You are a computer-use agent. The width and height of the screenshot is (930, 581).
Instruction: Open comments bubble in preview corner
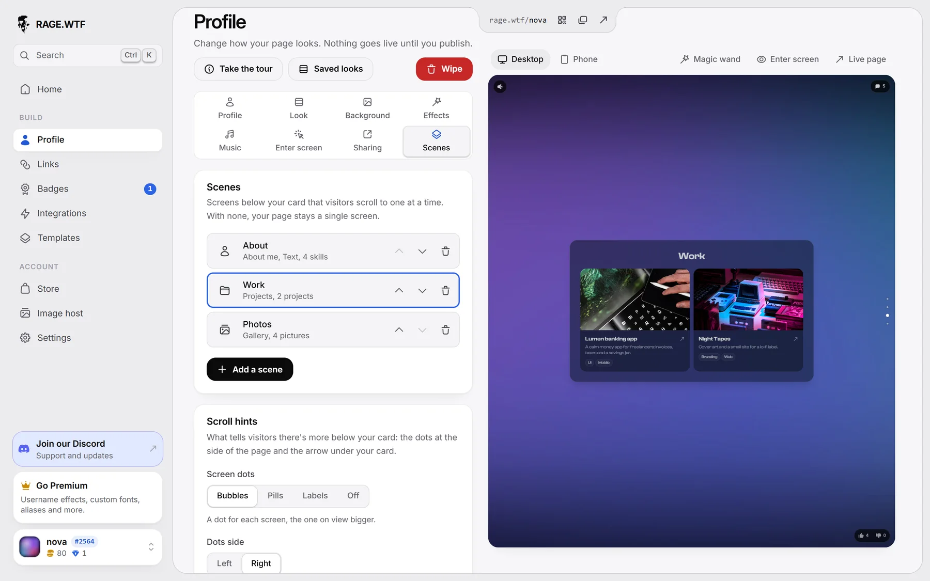[880, 86]
